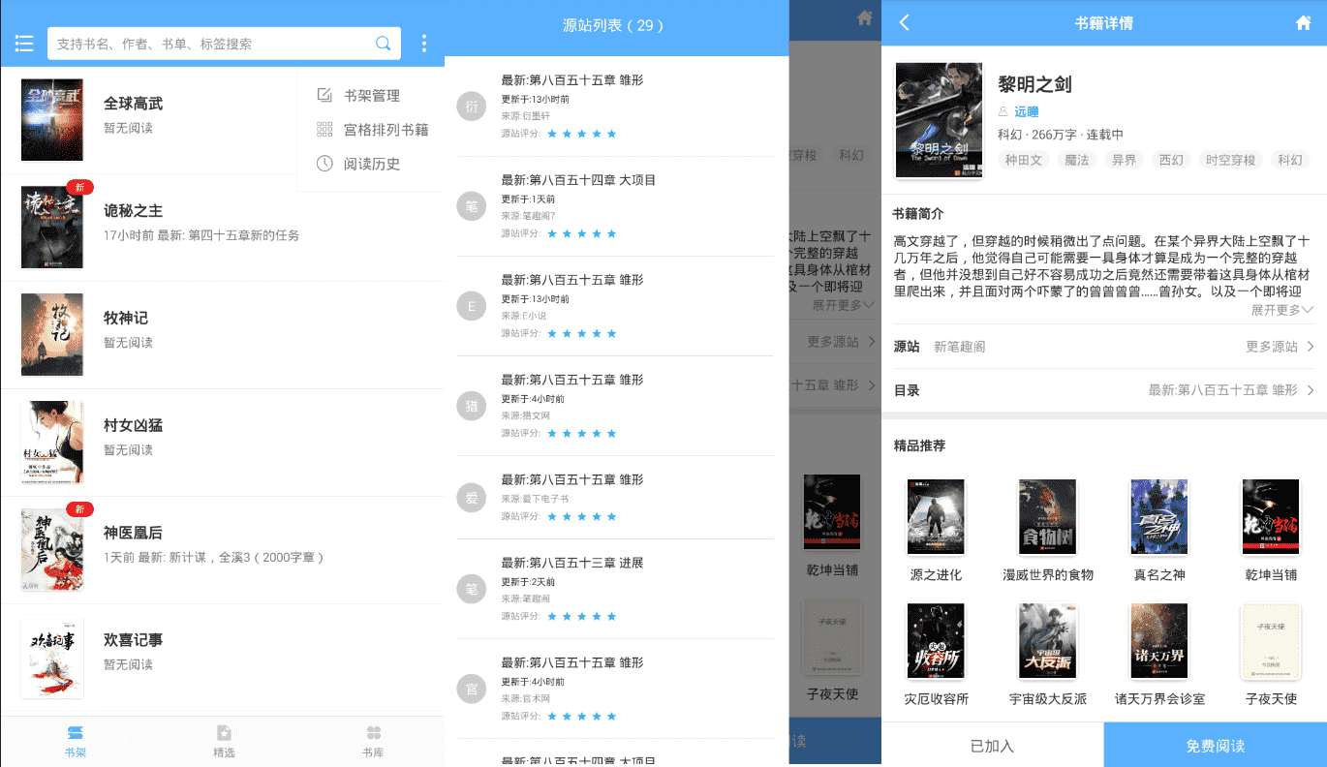
Task: Open recommended book 宇宙级大反派
Action: point(1048,641)
